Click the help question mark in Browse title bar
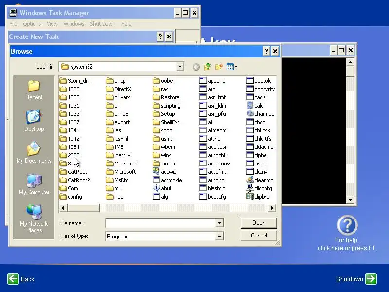The height and width of the screenshot is (292, 389). point(266,51)
